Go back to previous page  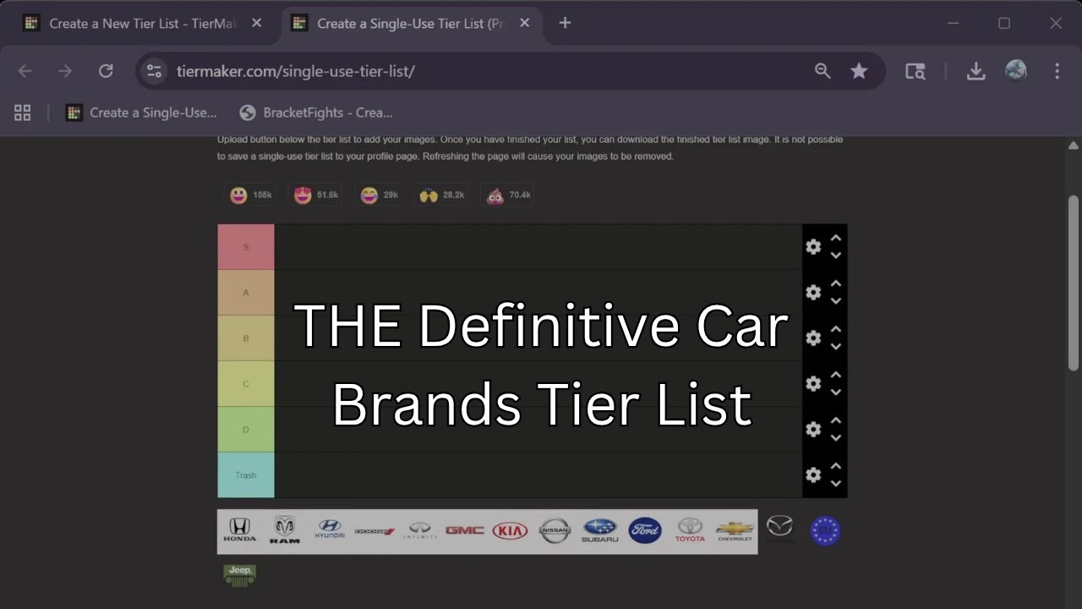tap(25, 71)
